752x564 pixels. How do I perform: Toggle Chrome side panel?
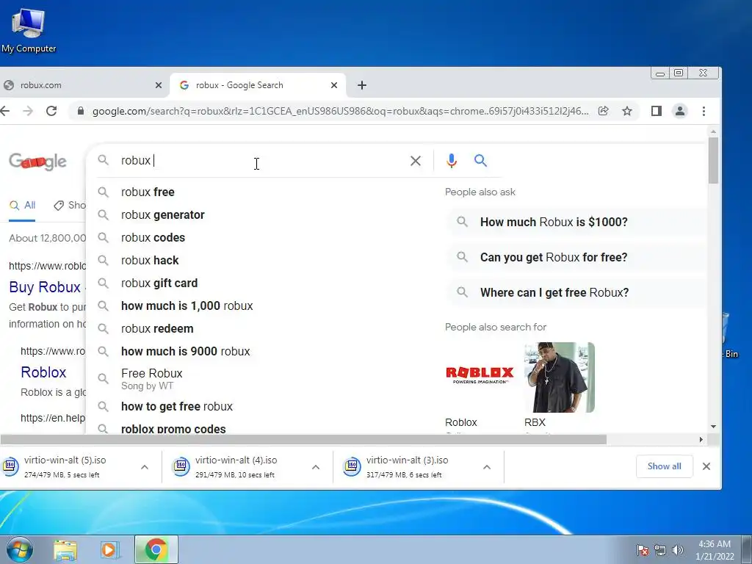pyautogui.click(x=656, y=112)
